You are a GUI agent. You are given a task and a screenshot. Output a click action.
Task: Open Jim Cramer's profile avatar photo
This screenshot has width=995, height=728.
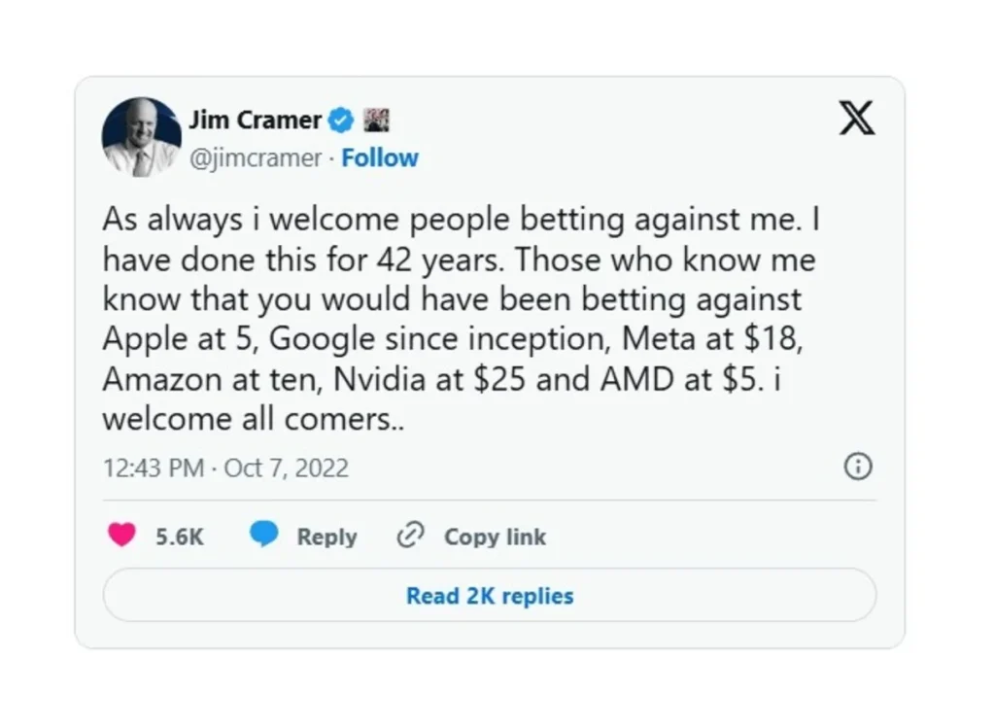[x=142, y=137]
